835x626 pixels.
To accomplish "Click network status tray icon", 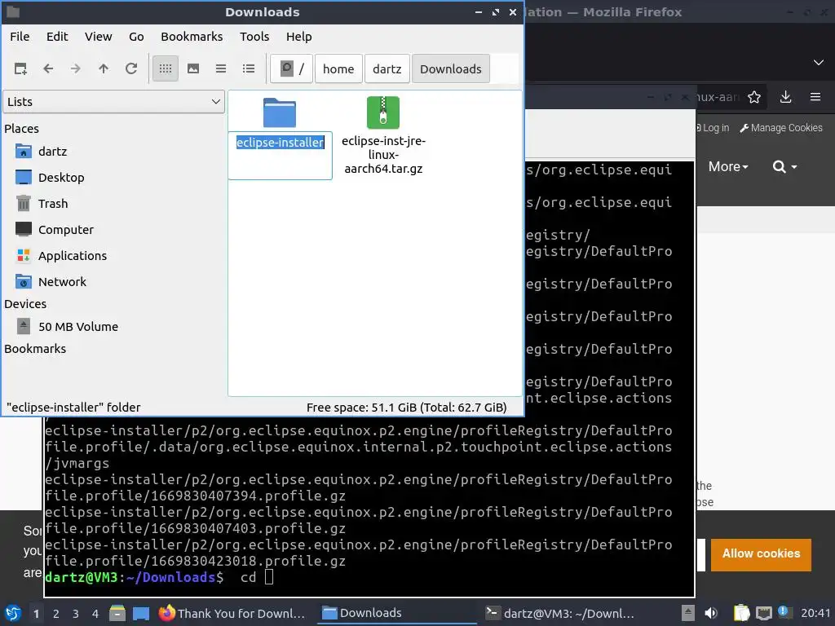I will pyautogui.click(x=763, y=613).
